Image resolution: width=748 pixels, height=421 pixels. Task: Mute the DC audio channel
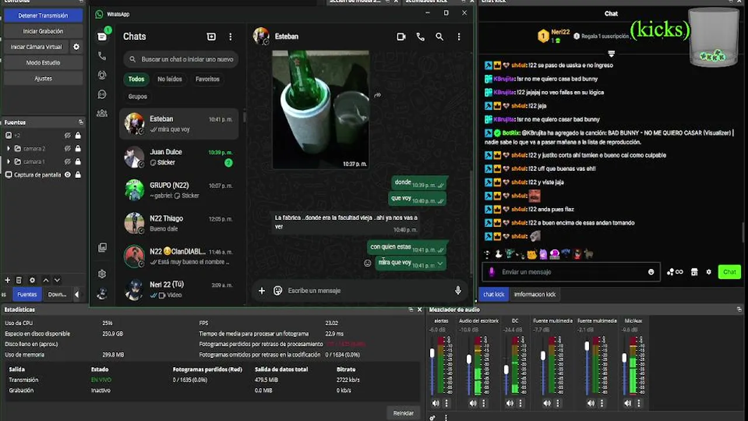point(510,403)
